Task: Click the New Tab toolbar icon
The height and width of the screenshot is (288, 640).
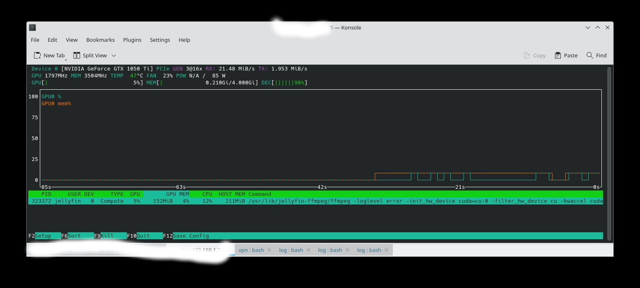Action: (x=37, y=55)
